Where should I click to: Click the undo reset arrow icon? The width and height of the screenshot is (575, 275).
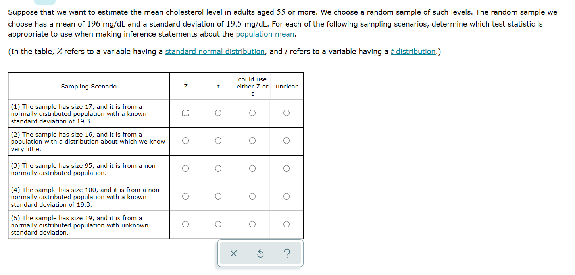(x=260, y=253)
